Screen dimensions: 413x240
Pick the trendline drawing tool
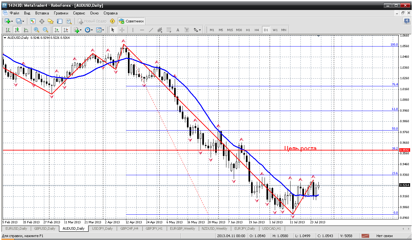(x=151, y=30)
